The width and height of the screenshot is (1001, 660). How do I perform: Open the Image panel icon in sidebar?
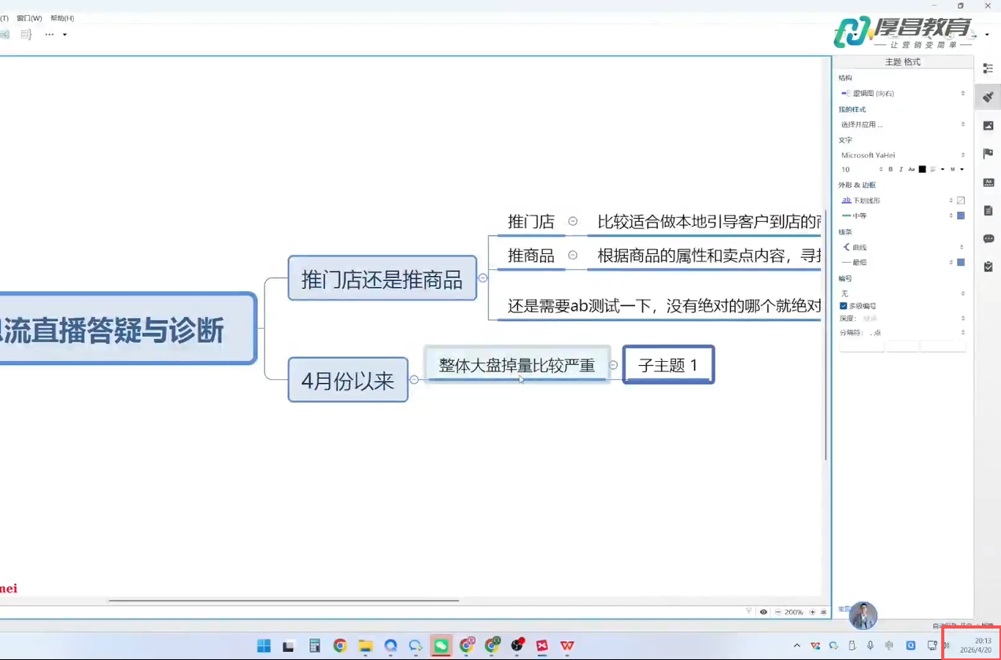988,126
